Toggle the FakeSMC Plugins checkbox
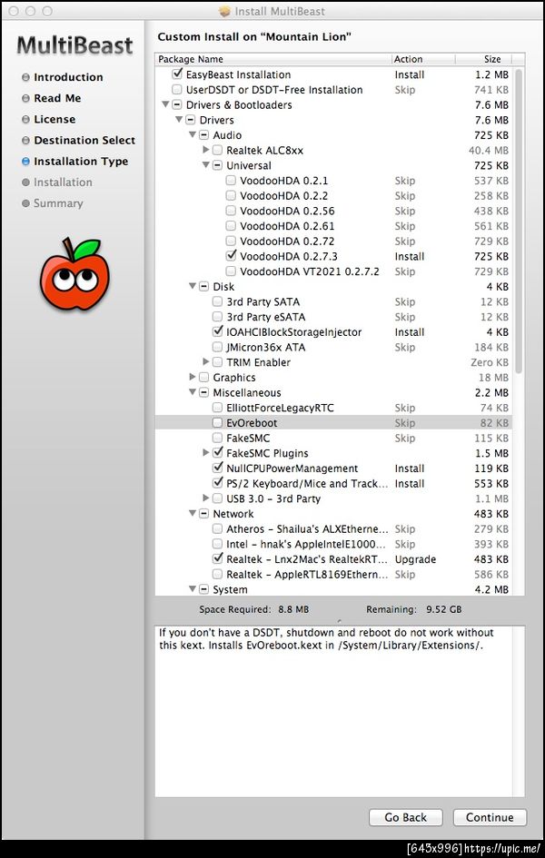 click(217, 452)
